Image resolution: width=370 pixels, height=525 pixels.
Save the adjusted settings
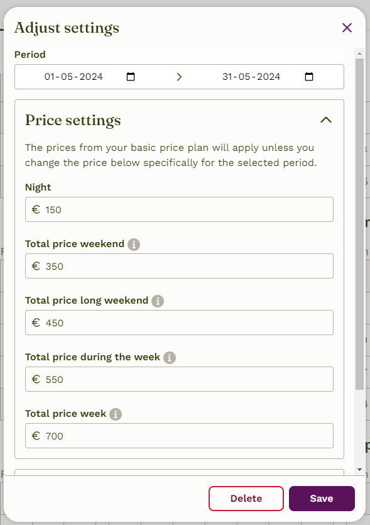[322, 499]
